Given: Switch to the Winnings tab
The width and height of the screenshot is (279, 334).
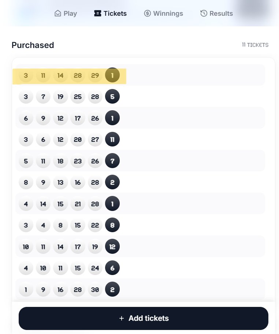Looking at the screenshot, I should pyautogui.click(x=163, y=14).
